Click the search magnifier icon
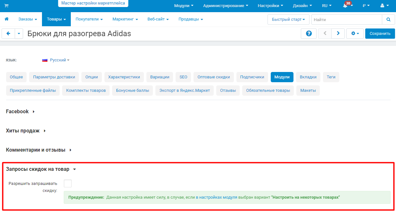This screenshot has width=396, height=214. pos(388,20)
